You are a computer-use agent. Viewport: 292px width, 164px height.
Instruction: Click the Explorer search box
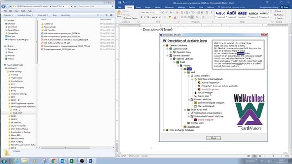96,6
